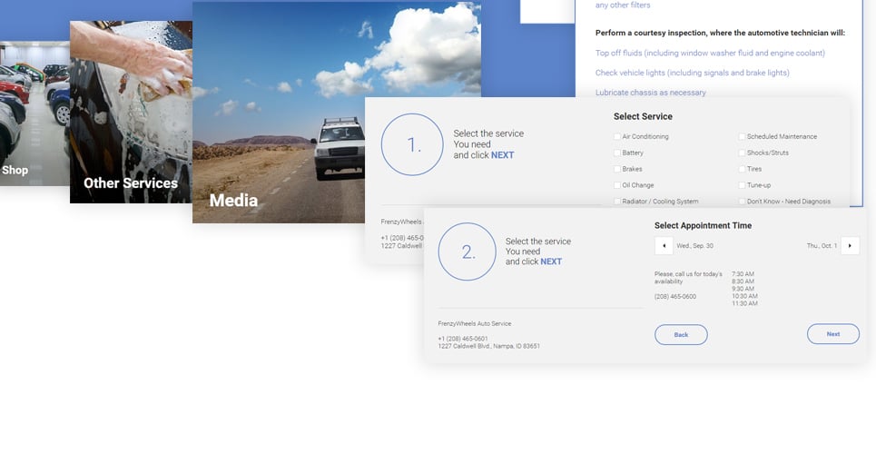The width and height of the screenshot is (876, 454).
Task: Click the Wed., Sep. 30 date label
Action: 695,245
